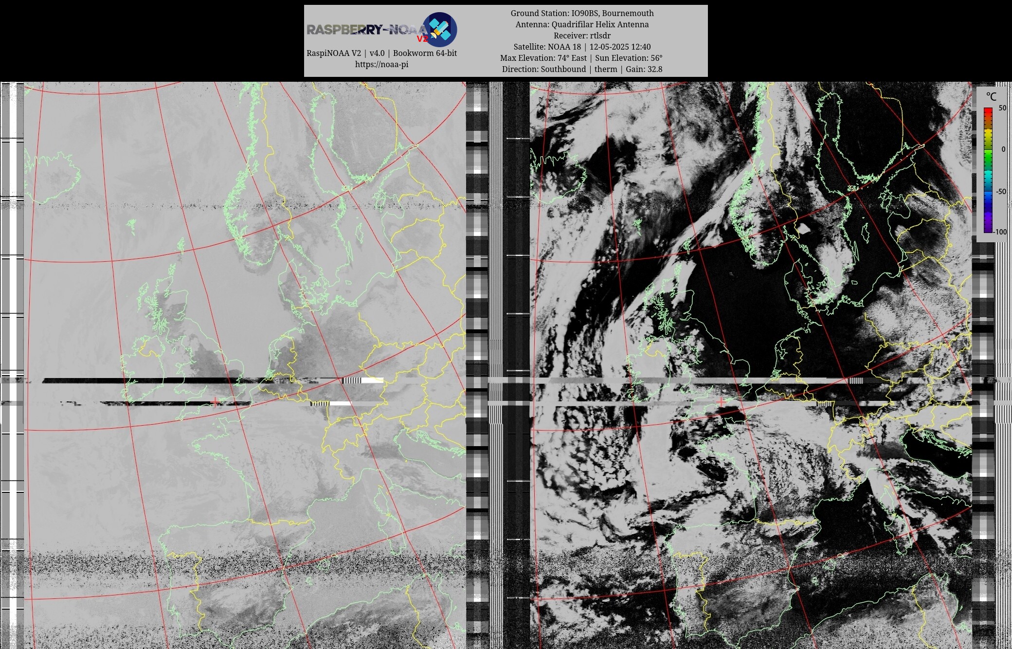Click 'Satellite: NOAA 18 | 12-05-2025 12:40' text
1012x649 pixels.
click(582, 47)
